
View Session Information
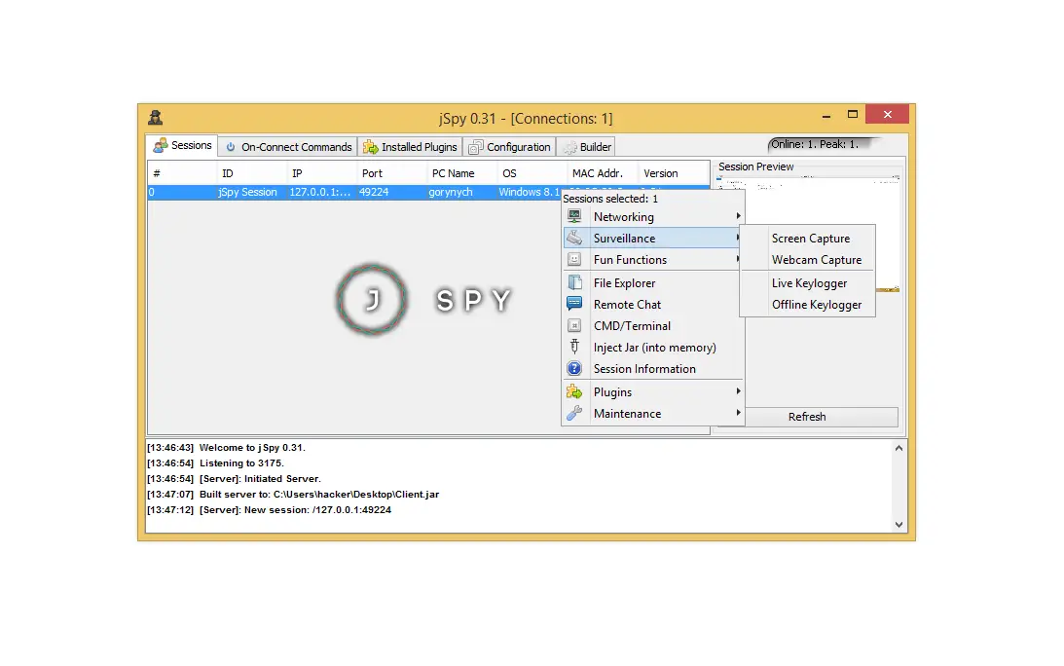click(x=646, y=368)
